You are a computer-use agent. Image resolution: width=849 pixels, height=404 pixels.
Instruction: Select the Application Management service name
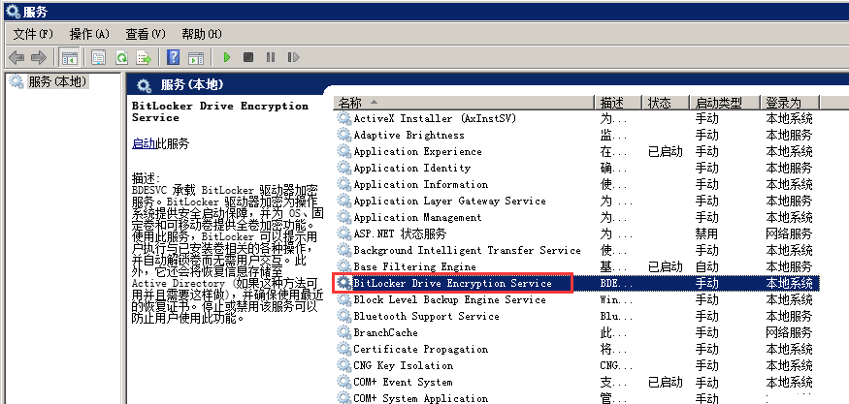(x=417, y=217)
